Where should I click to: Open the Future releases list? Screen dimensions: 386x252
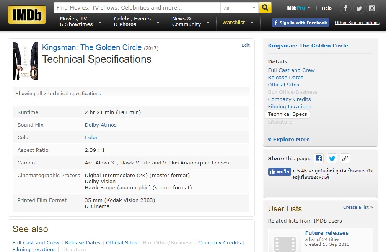pos(327,233)
